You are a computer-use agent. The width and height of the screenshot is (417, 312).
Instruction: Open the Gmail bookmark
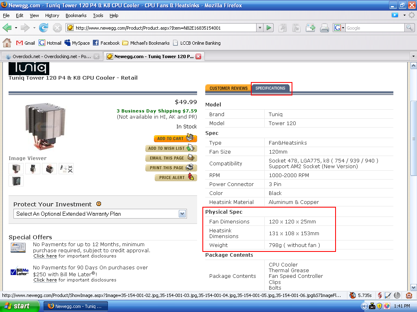coord(26,43)
